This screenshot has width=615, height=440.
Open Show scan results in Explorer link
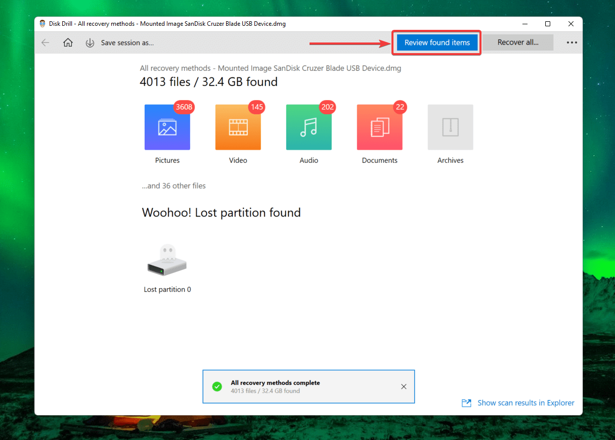click(x=526, y=403)
